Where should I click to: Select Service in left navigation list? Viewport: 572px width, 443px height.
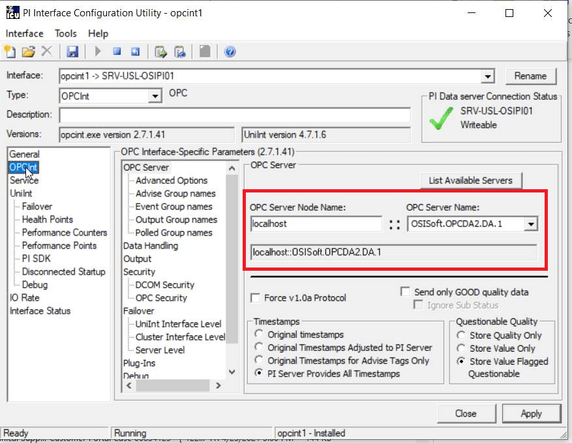(24, 180)
